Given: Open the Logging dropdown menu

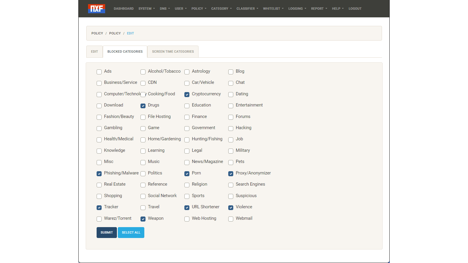Looking at the screenshot, I should (x=297, y=9).
